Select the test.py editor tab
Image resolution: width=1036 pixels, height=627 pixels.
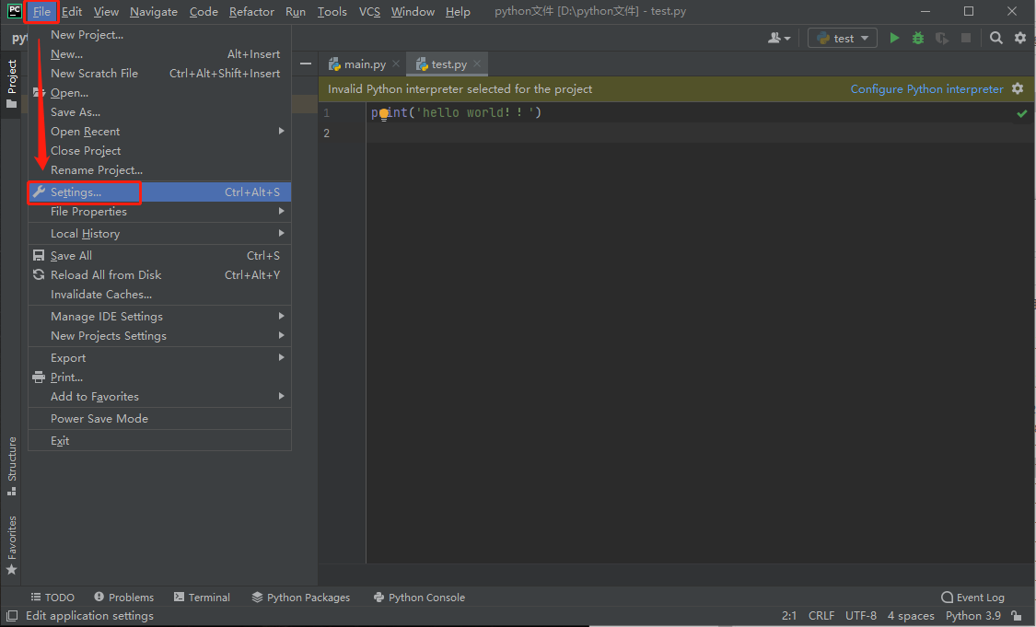[x=441, y=64]
